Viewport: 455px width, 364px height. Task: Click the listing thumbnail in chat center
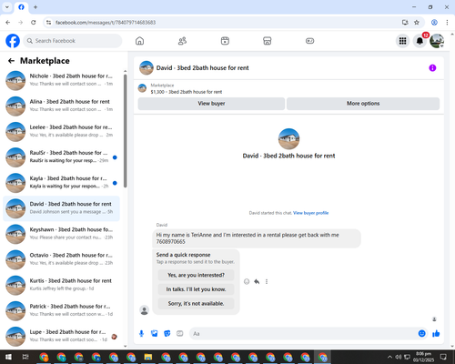pos(288,139)
